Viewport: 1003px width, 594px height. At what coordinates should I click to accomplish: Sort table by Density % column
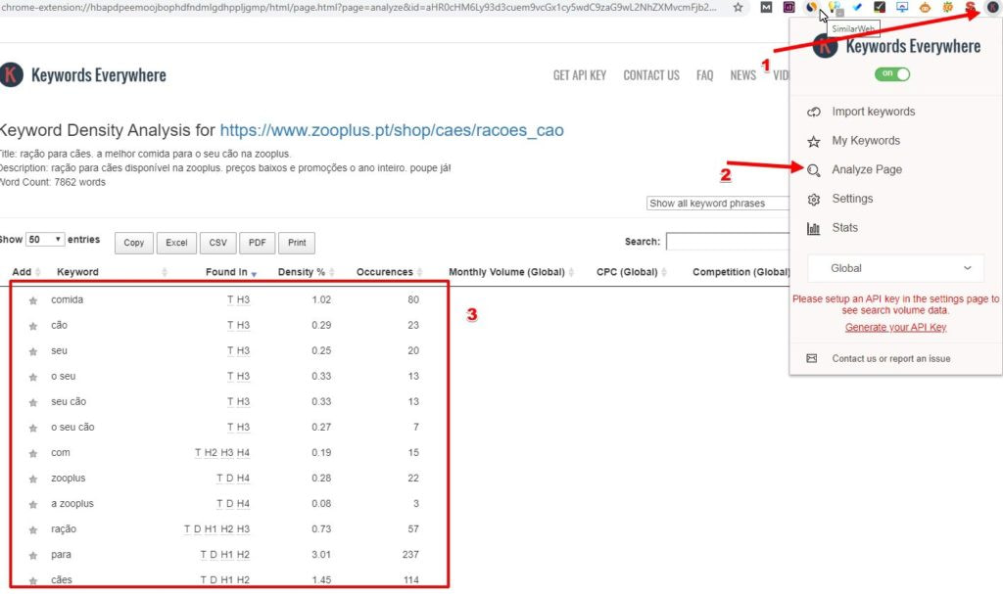302,272
